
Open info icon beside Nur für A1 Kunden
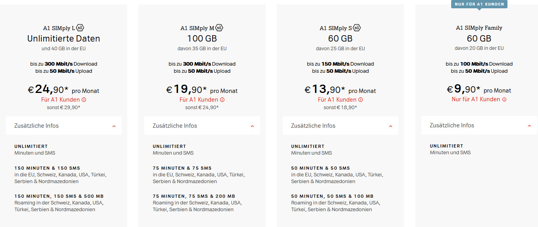pos(504,99)
